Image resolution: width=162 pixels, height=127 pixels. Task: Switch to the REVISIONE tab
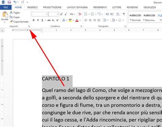132,8
